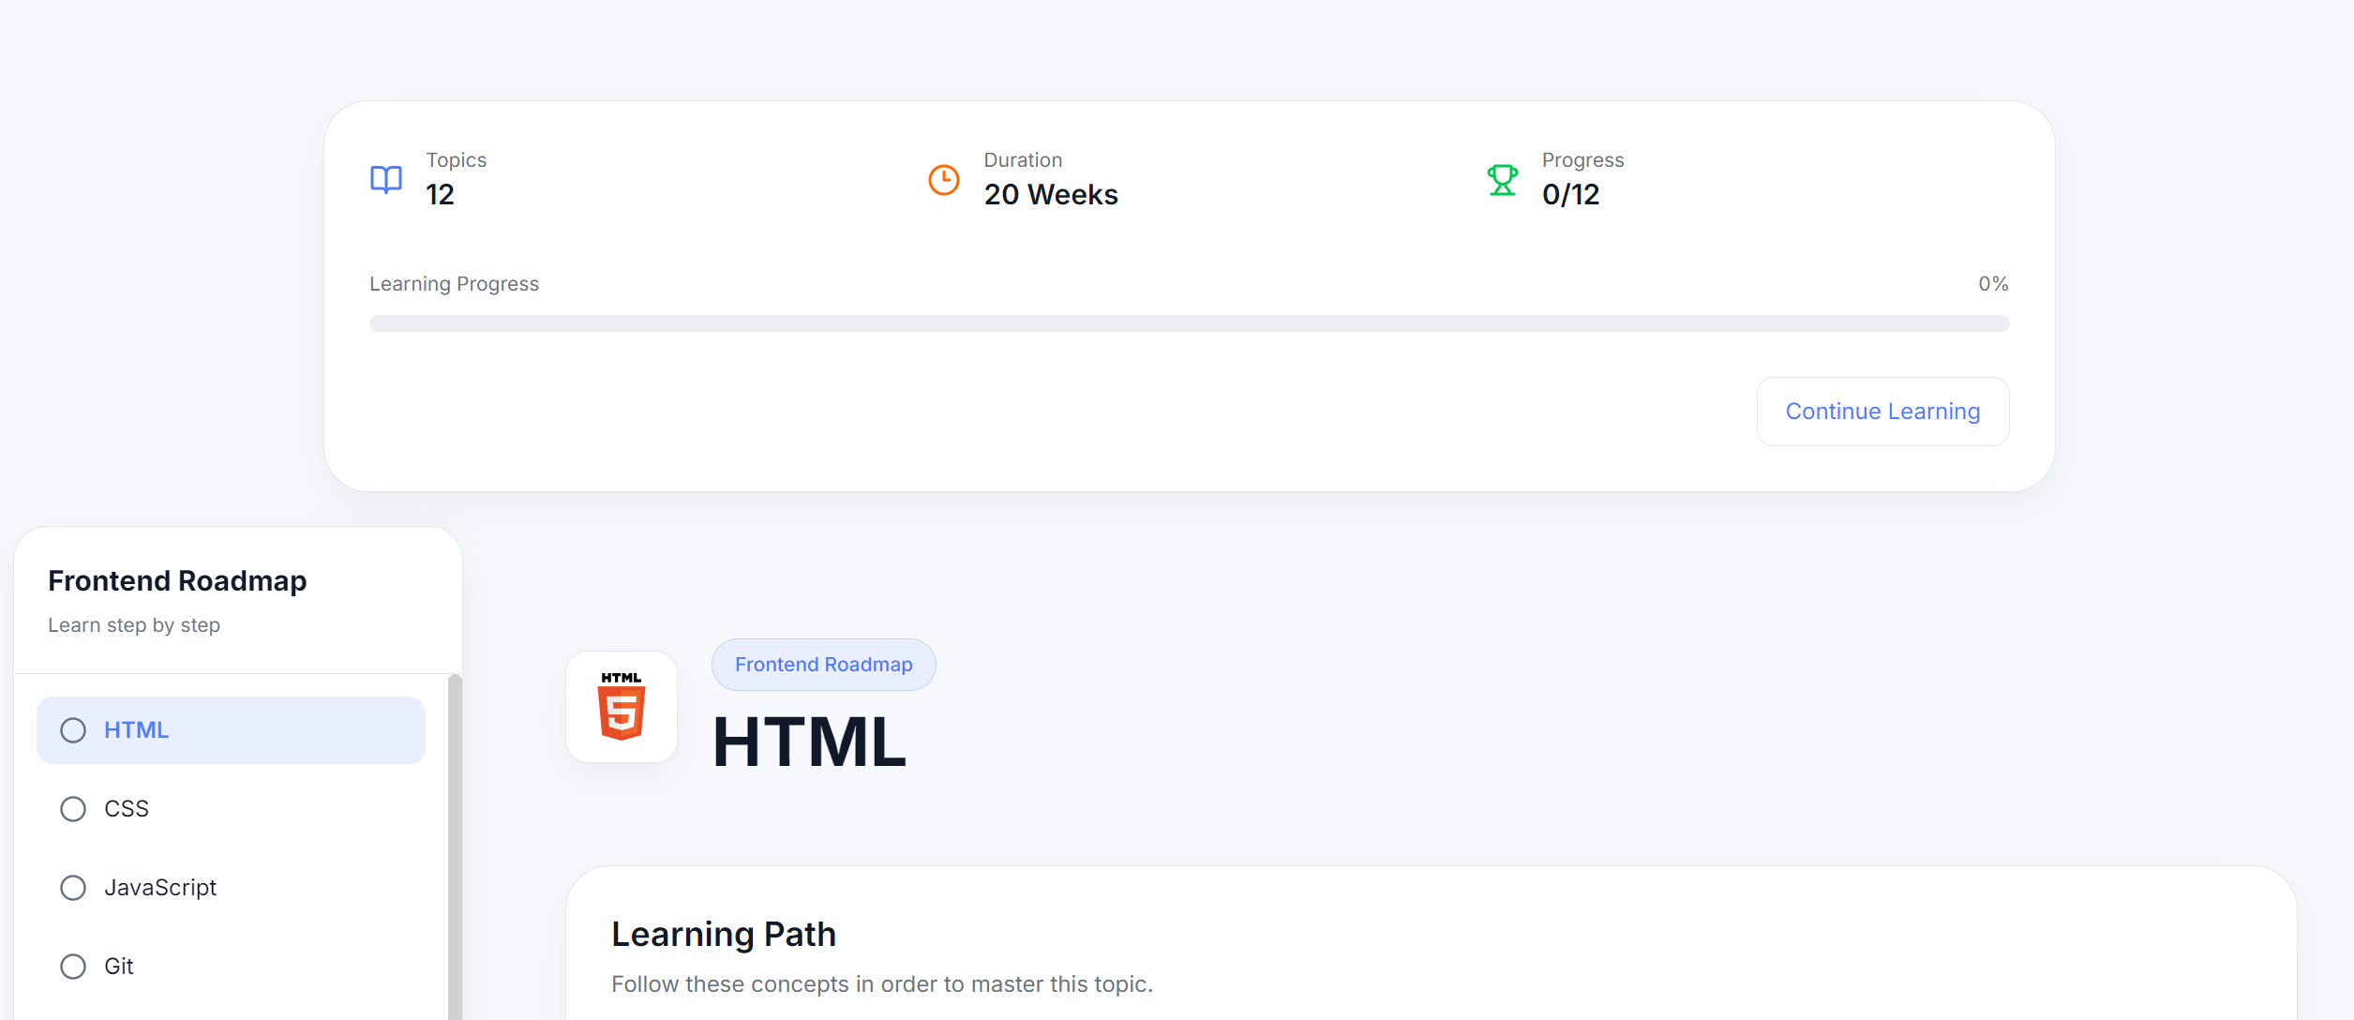The image size is (2354, 1020).
Task: Toggle the CSS completion circle
Action: click(73, 809)
